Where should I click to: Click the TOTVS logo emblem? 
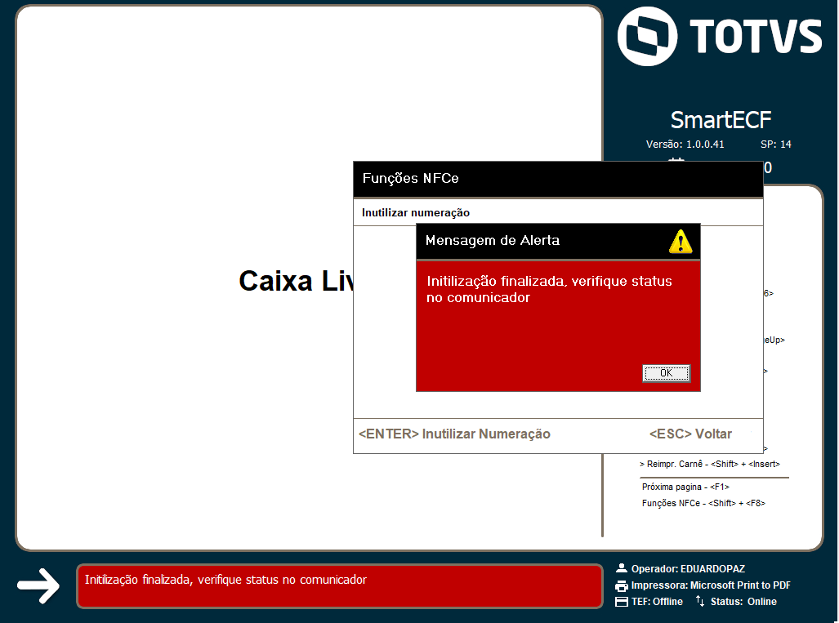tap(648, 37)
